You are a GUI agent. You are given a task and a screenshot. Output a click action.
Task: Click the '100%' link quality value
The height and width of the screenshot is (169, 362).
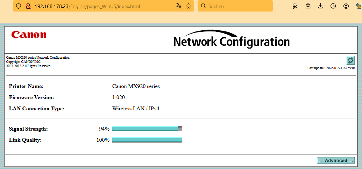pos(103,140)
